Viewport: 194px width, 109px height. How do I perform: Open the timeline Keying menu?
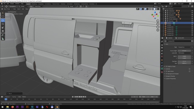[14, 97]
